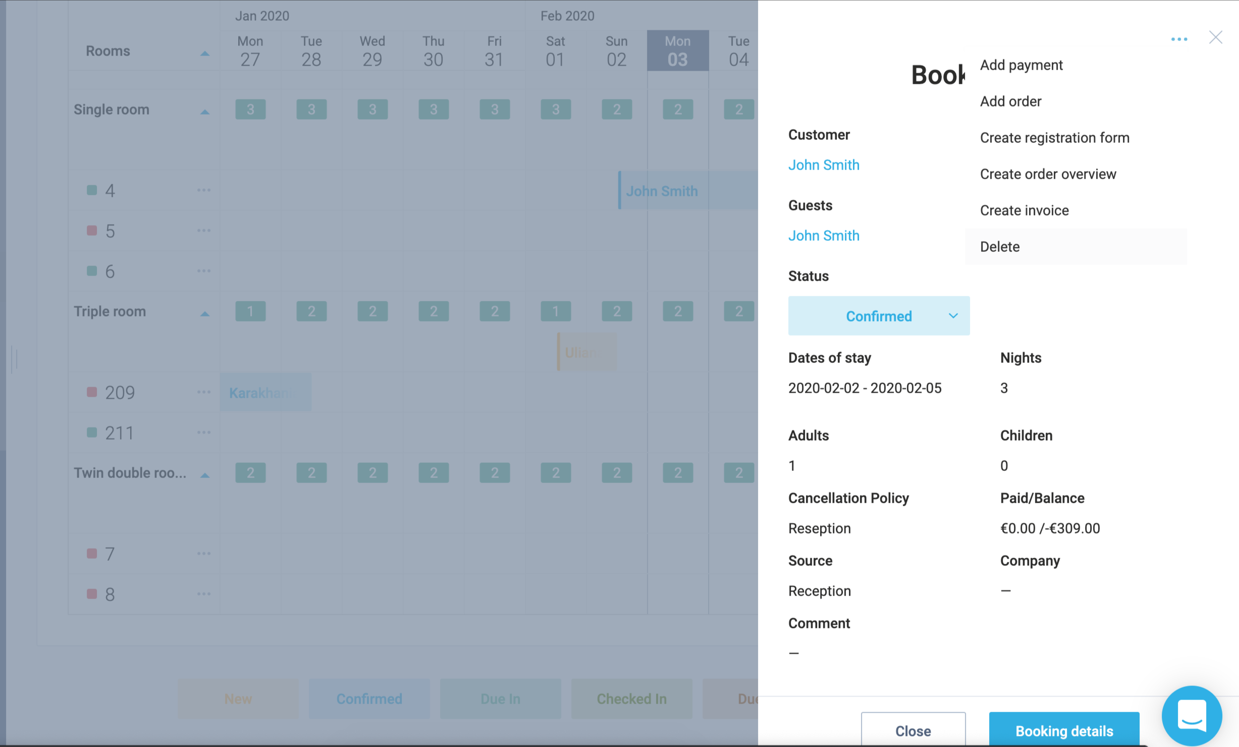Choose Create invoice menu entry
The image size is (1239, 747).
(x=1075, y=210)
